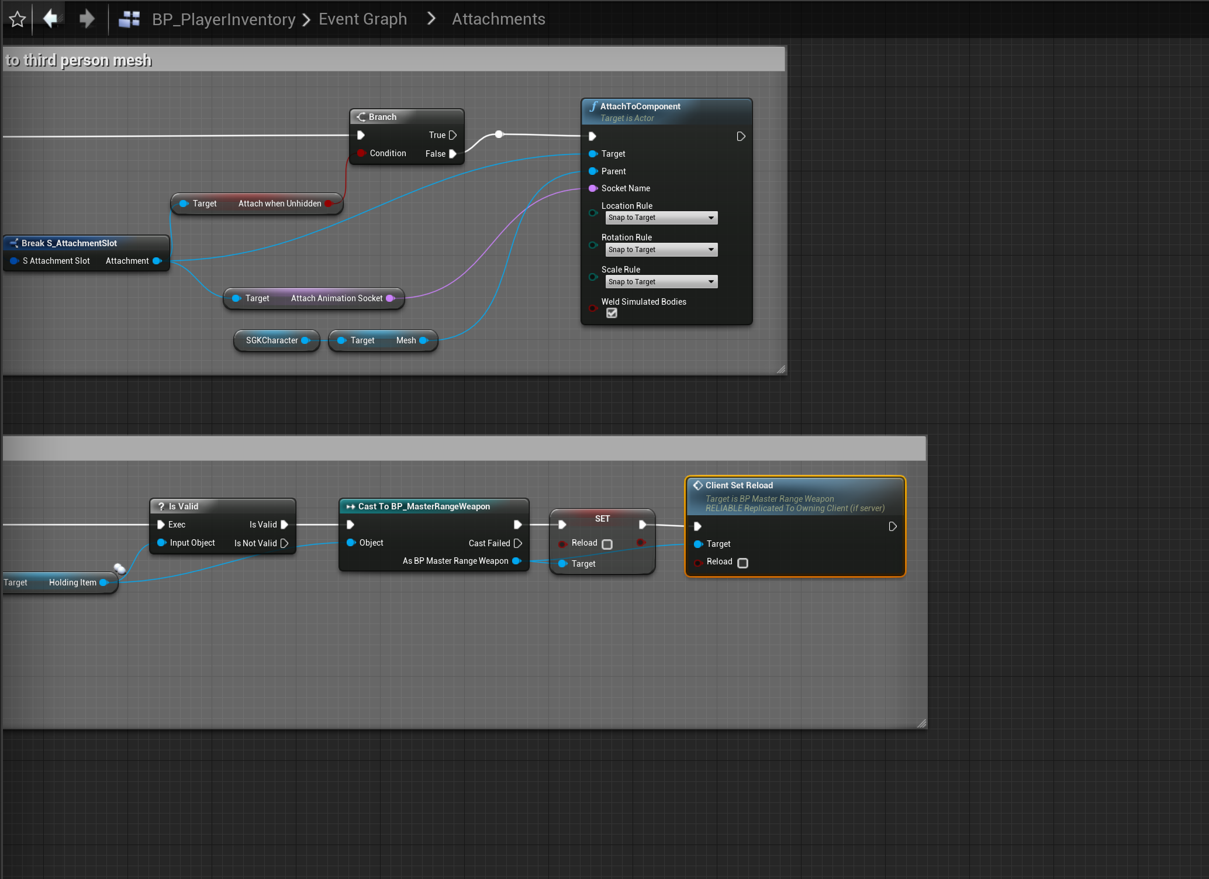Click the Is Not Valid output pin
Viewport: 1209px width, 879px height.
285,543
